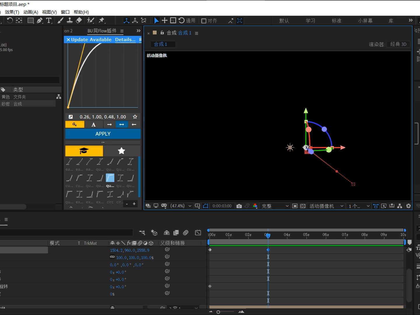Open the 活动摄像机 3D view dropdown
420x315 pixels.
click(x=326, y=206)
